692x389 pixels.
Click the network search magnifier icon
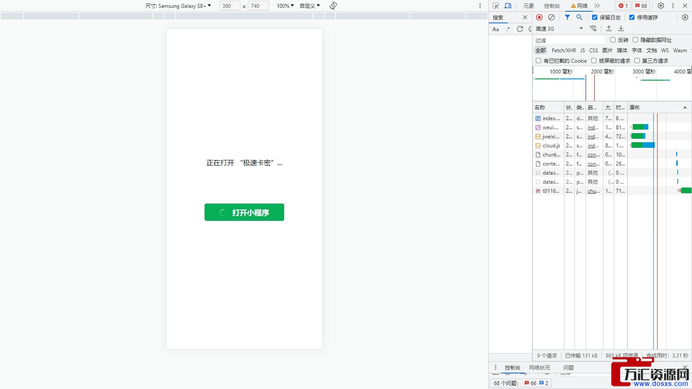click(x=579, y=17)
